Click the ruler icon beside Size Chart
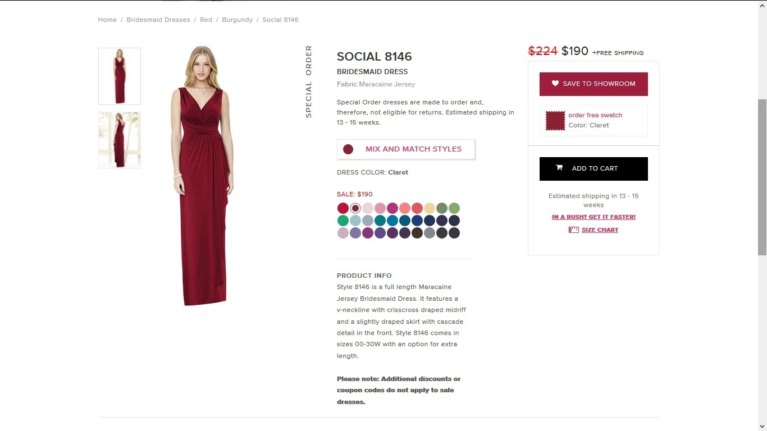This screenshot has width=767, height=431. tap(574, 230)
